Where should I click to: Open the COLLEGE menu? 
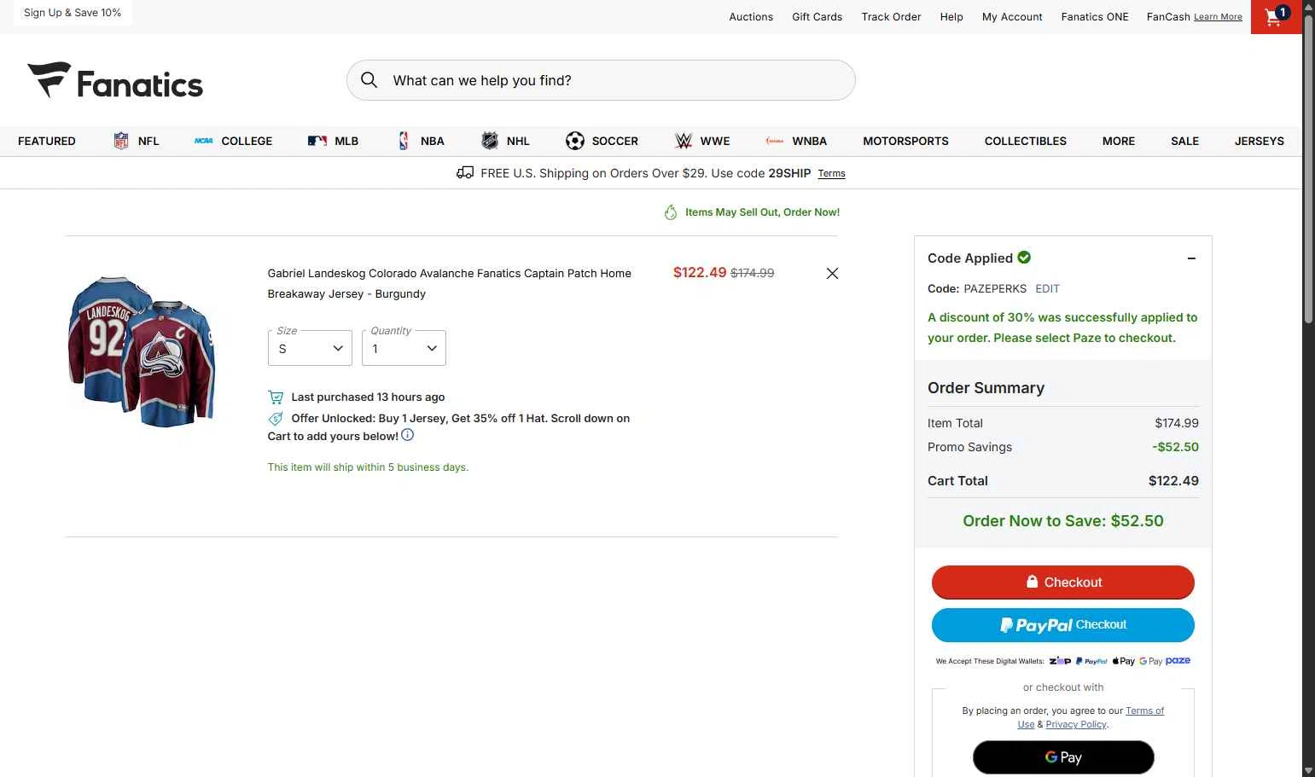[x=233, y=141]
